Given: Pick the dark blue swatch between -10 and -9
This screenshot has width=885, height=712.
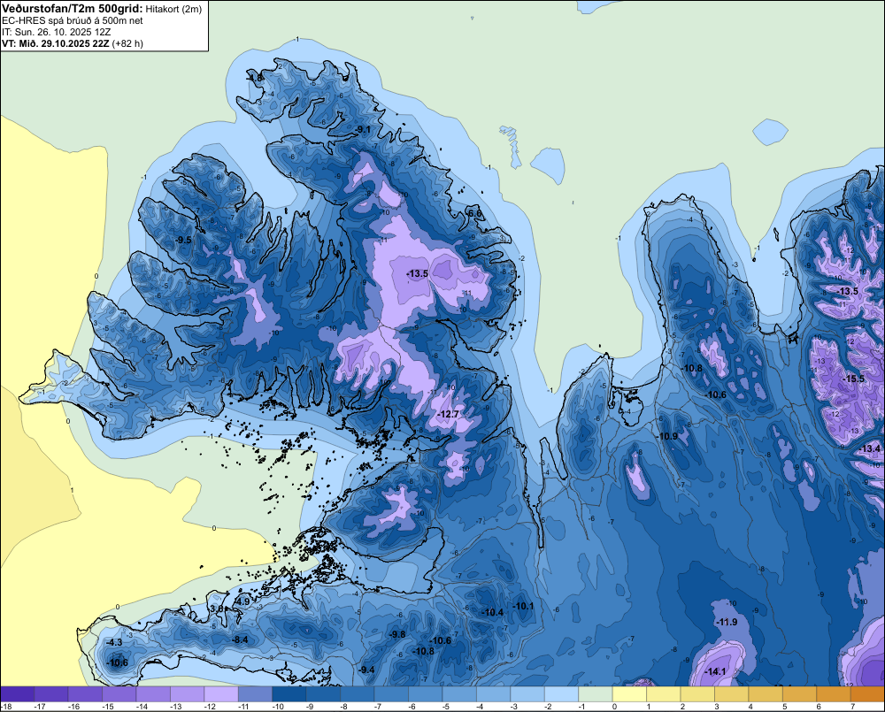Looking at the screenshot, I should coord(289,694).
